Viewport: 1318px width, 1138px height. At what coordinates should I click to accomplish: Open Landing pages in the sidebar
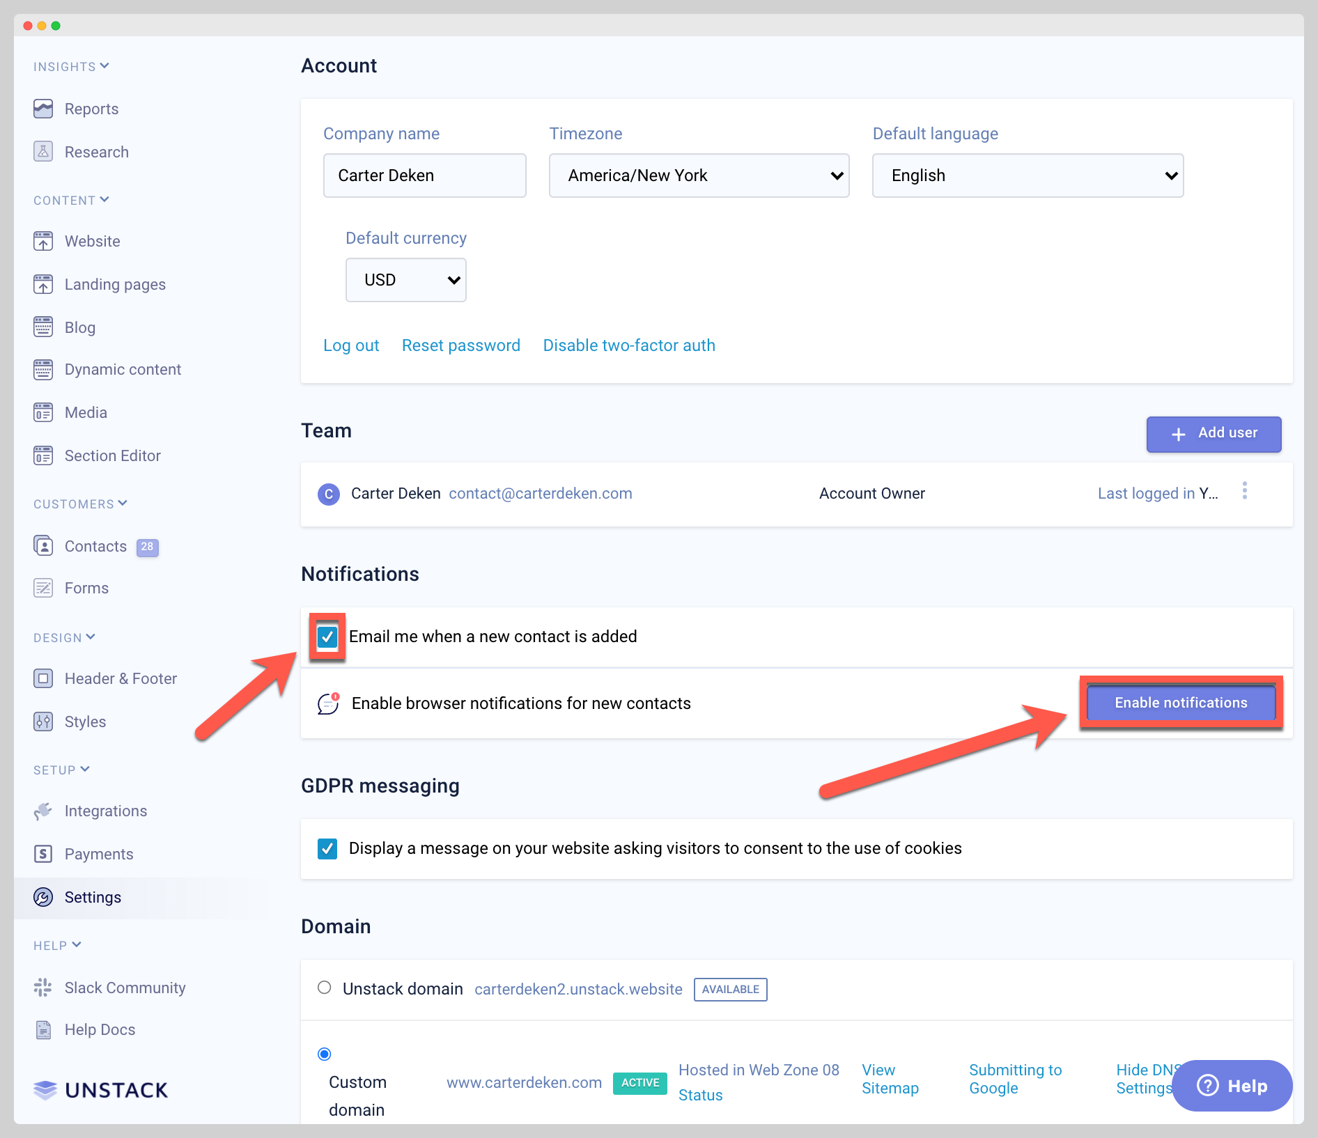click(115, 284)
